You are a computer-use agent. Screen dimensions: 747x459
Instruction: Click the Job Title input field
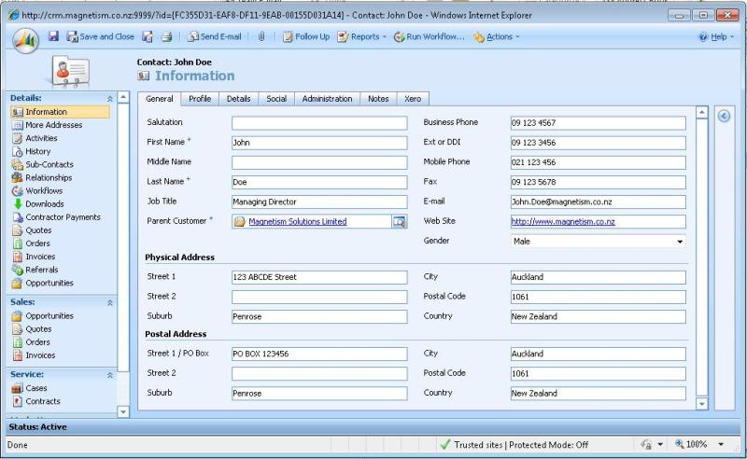[319, 202]
